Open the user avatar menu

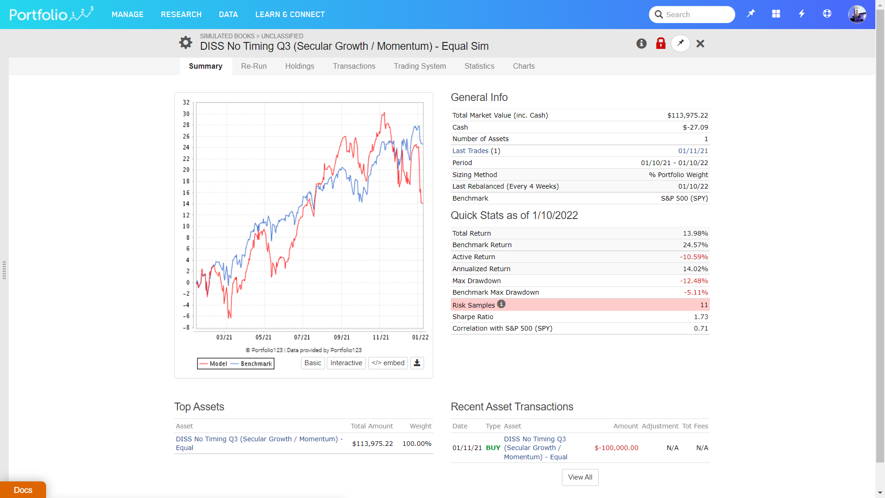857,14
